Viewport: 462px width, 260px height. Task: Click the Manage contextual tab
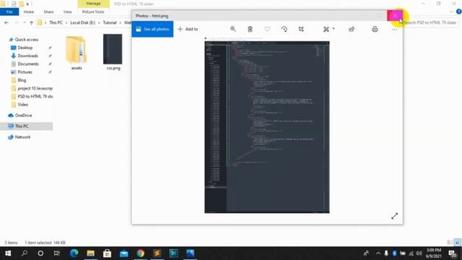[x=93, y=4]
